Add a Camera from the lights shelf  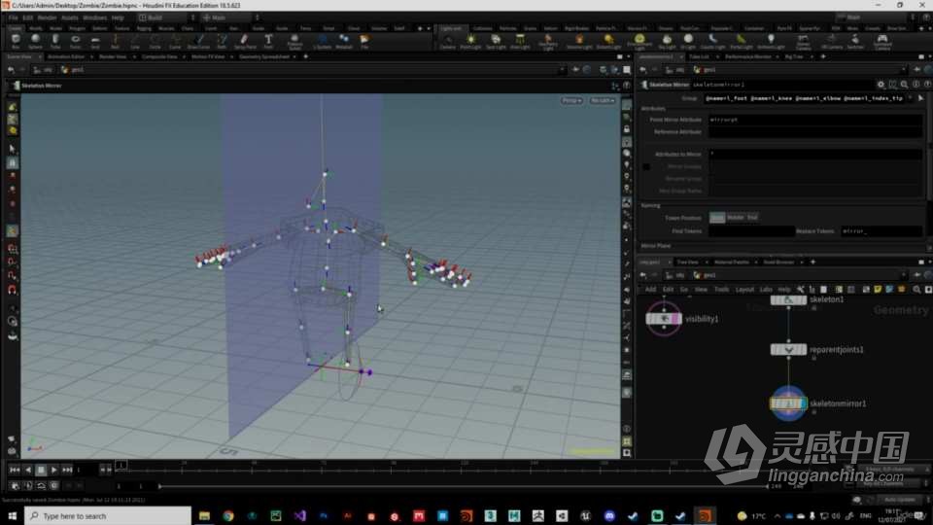pos(447,41)
